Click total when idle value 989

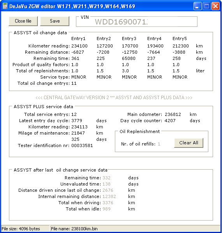[107, 209]
